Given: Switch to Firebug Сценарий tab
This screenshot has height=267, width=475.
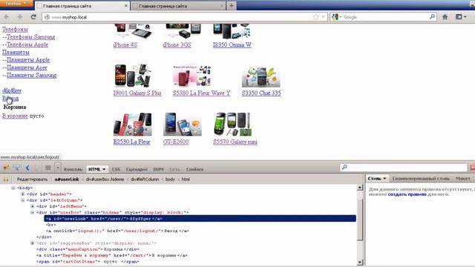Looking at the screenshot, I should point(137,169).
